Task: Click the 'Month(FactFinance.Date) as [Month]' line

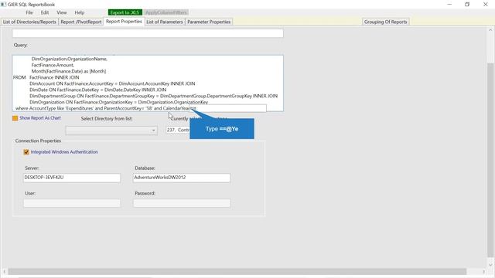Action: point(69,71)
